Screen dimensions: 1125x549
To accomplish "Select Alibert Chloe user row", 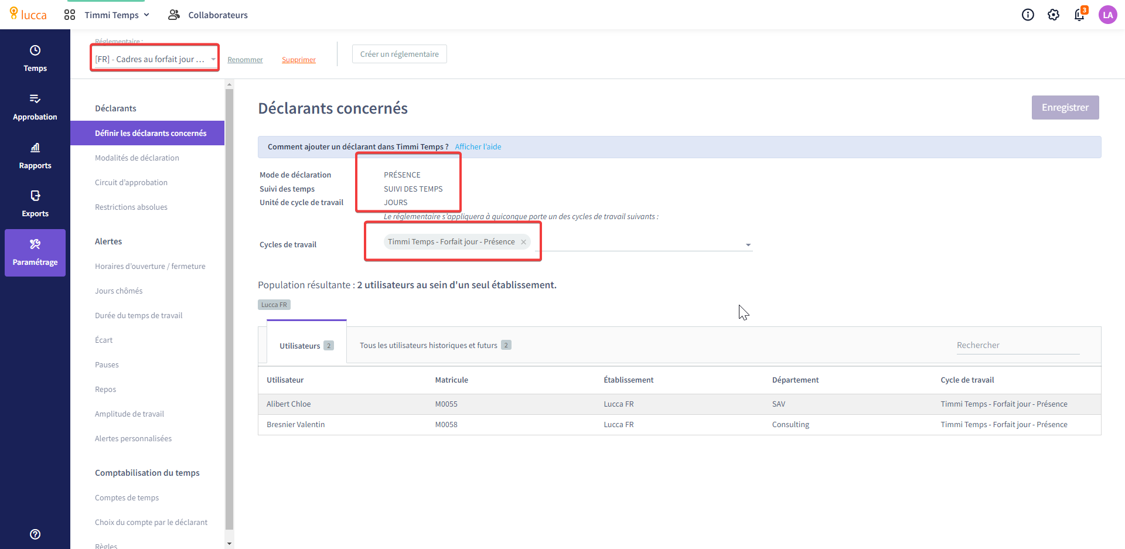I will tap(680, 404).
